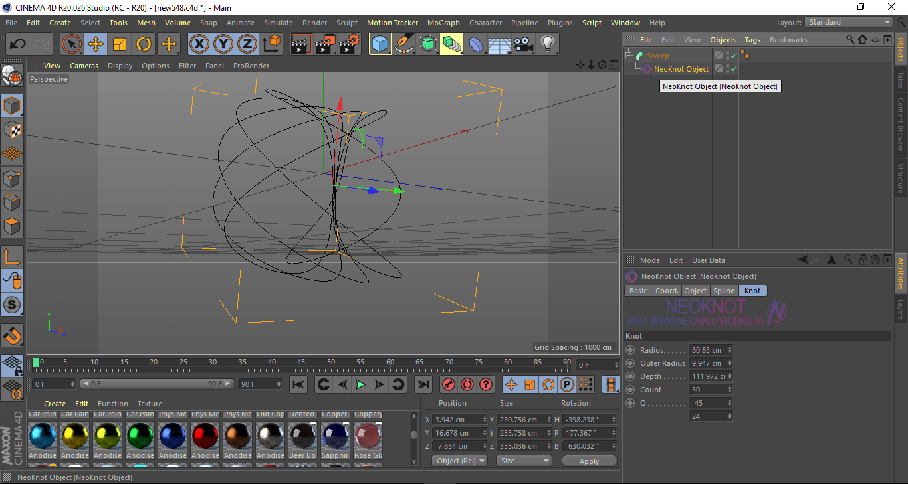
Task: Click the Coordinate System icon
Action: point(271,44)
